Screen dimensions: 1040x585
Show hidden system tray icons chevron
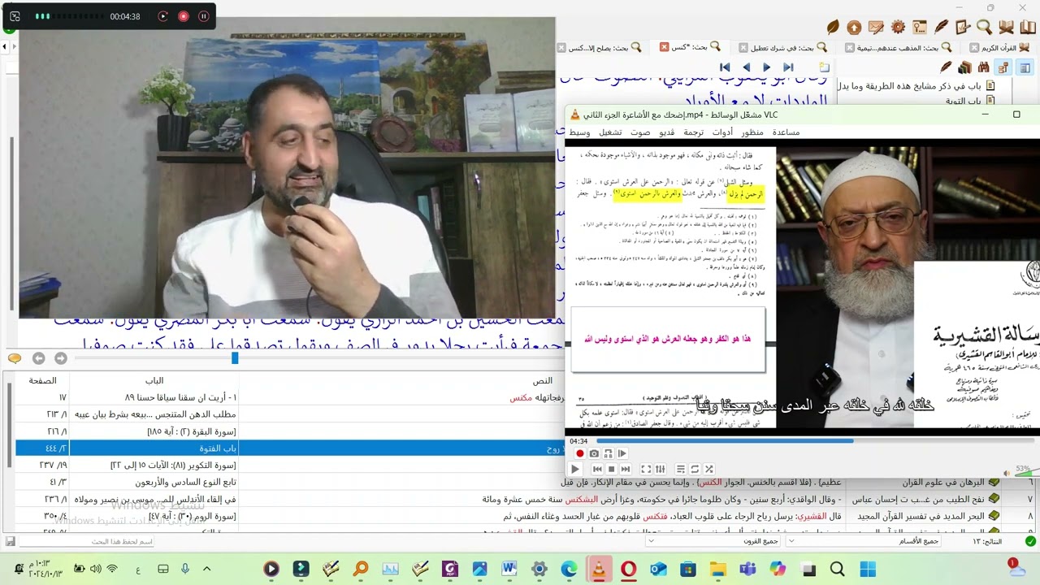[x=206, y=570]
